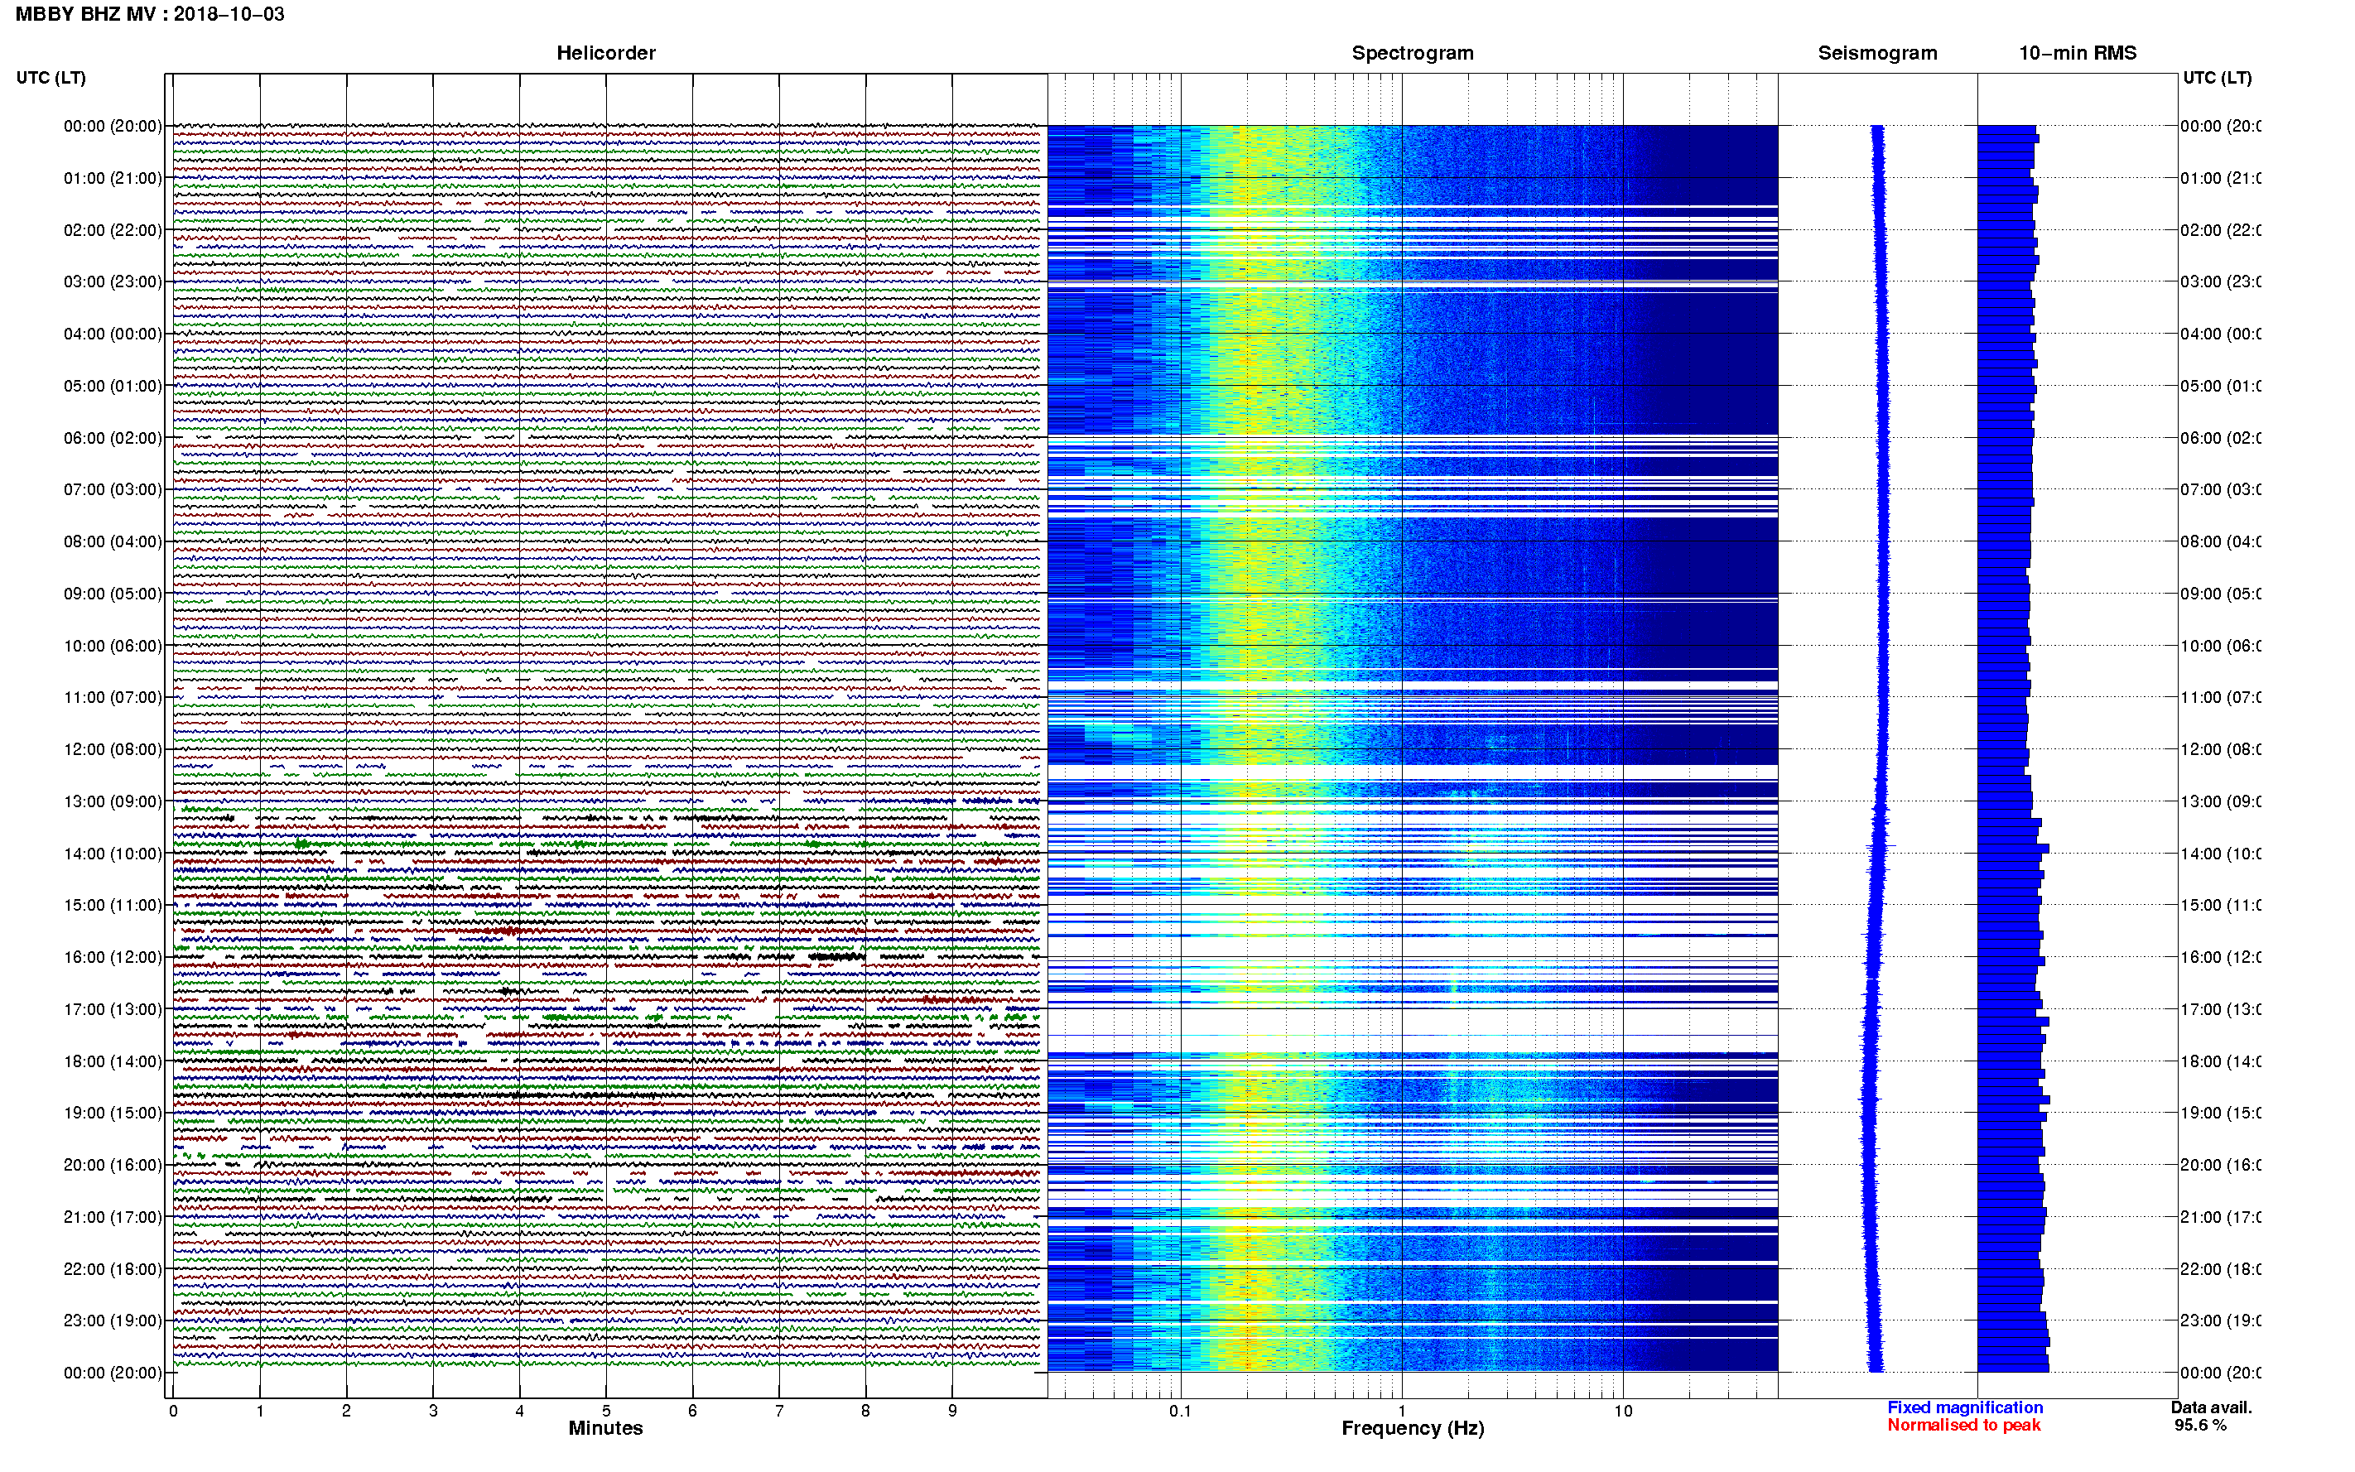Viewport: 2355px width, 1472px height.
Task: Pick the left time label '05:00 (01:00)'
Action: [113, 387]
